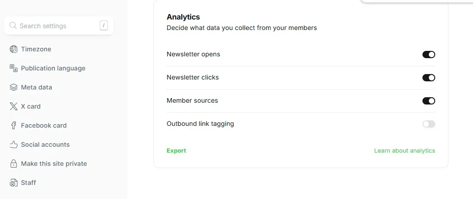The height and width of the screenshot is (199, 473).
Task: Click the Timezone globe icon
Action: [14, 49]
